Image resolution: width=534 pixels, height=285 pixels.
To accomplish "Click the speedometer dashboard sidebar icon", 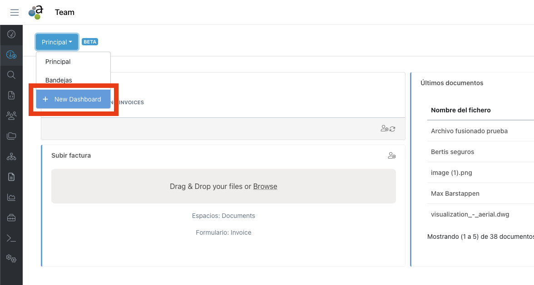I will (11, 34).
